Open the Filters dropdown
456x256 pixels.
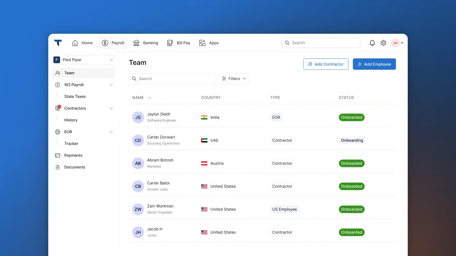coord(234,79)
